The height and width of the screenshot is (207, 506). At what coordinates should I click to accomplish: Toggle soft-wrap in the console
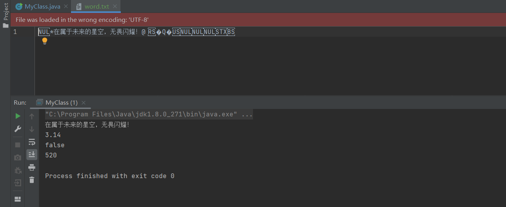(x=32, y=142)
